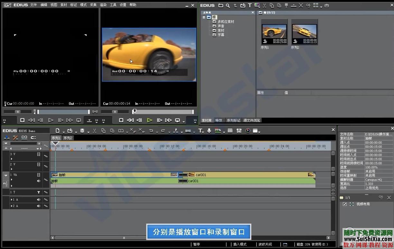Image resolution: width=394 pixels, height=249 pixels.
Task: Click the microphone voice-over icon
Action: click(209, 131)
